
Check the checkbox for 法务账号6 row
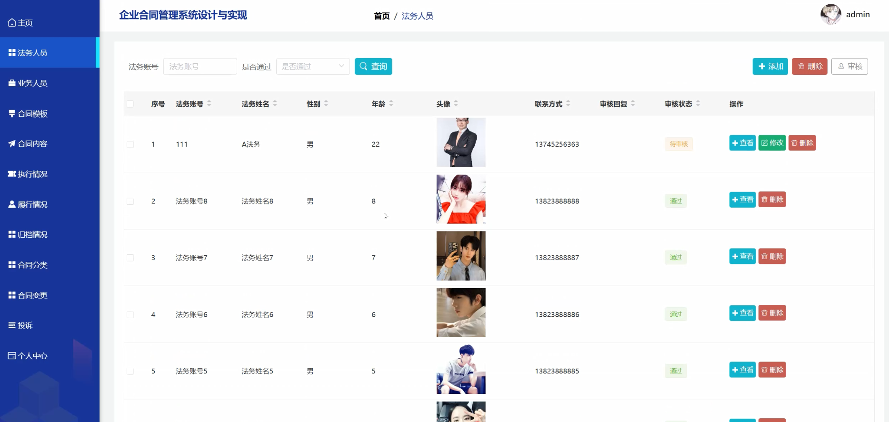tap(130, 314)
